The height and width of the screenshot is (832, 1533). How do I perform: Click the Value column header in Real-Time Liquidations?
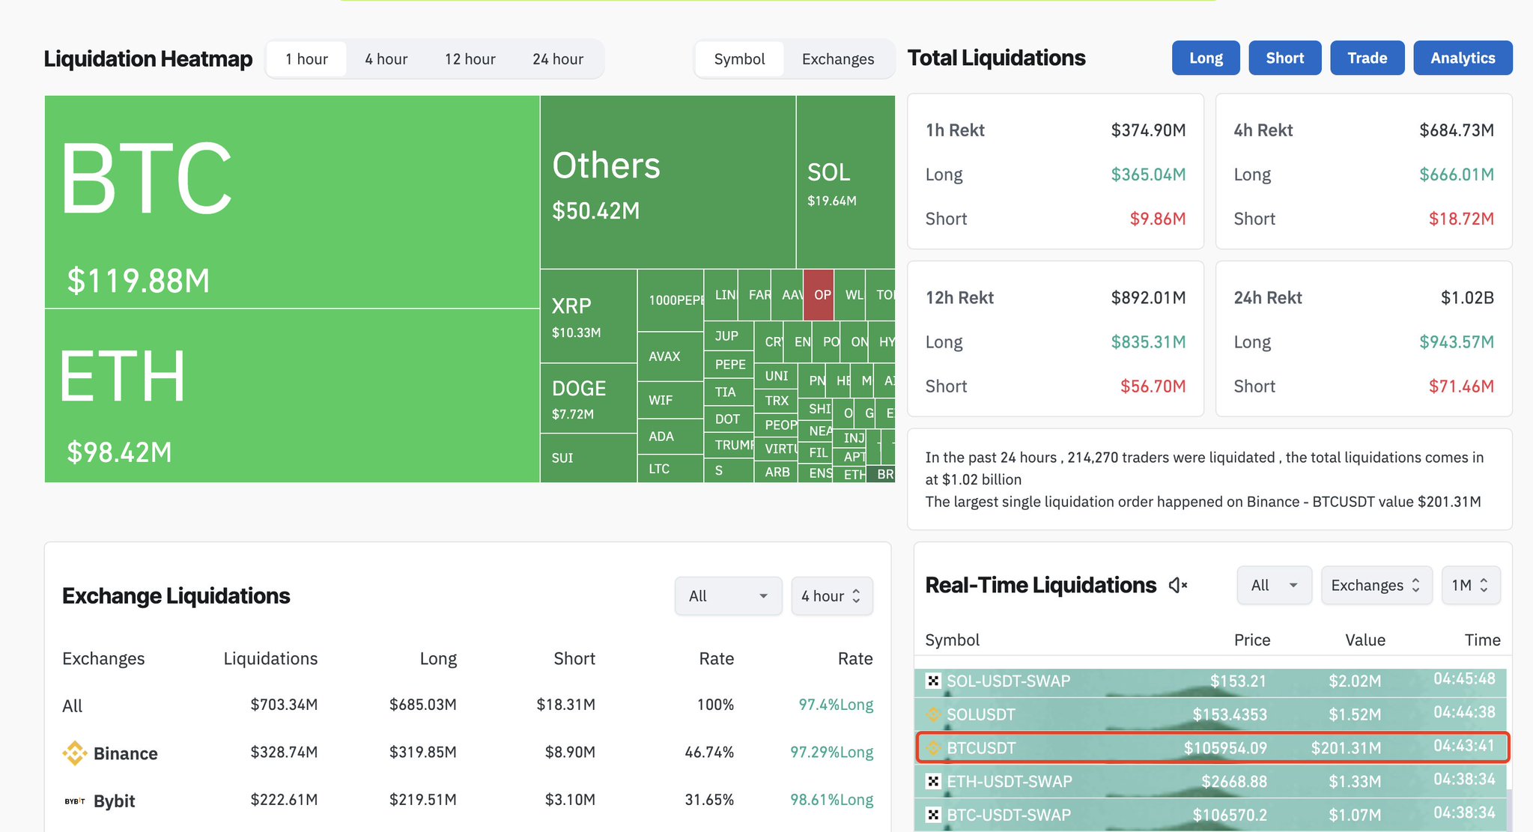pos(1365,640)
